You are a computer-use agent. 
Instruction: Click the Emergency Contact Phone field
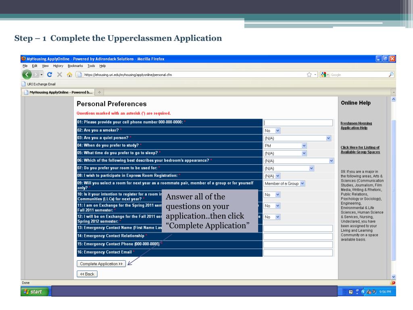[298, 245]
